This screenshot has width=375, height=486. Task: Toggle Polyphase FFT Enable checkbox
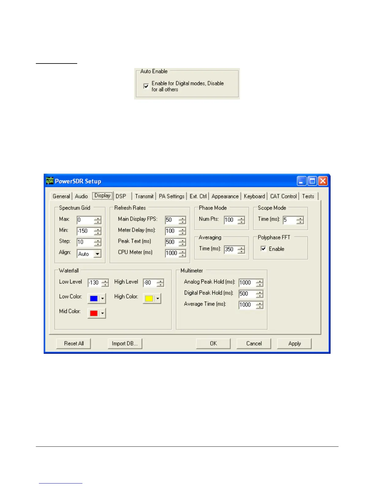(x=263, y=249)
